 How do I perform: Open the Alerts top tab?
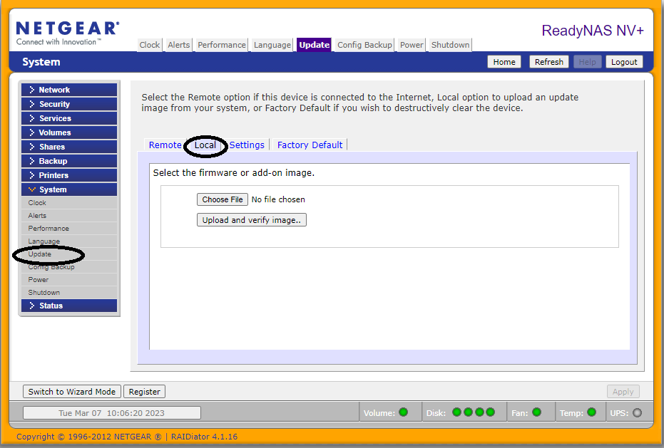[x=179, y=45]
